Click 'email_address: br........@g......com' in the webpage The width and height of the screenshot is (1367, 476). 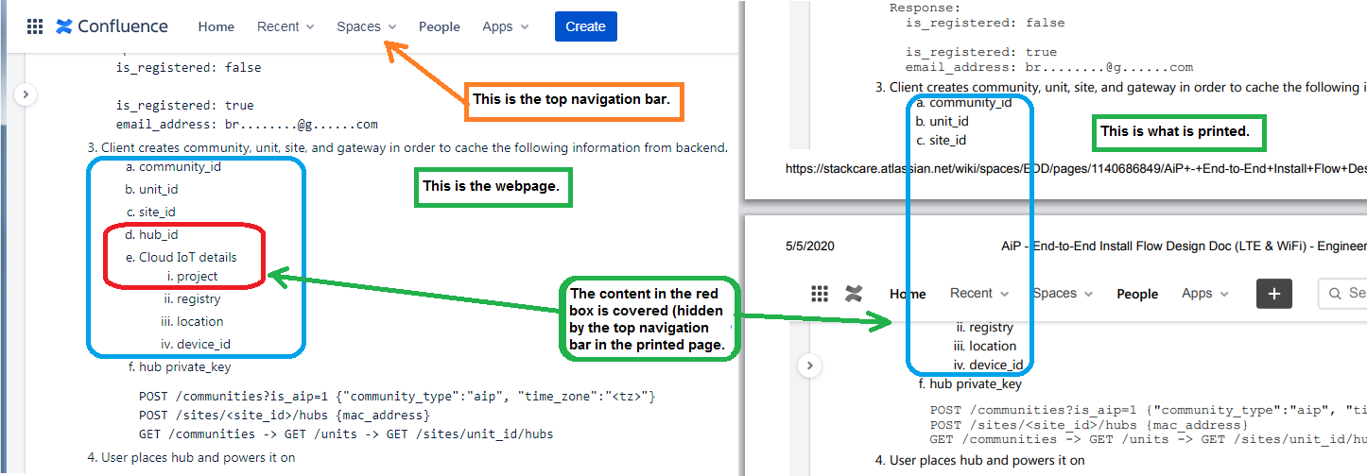247,124
